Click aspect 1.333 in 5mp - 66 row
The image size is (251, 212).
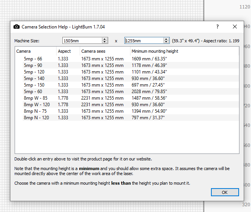pyautogui.click(x=63, y=59)
